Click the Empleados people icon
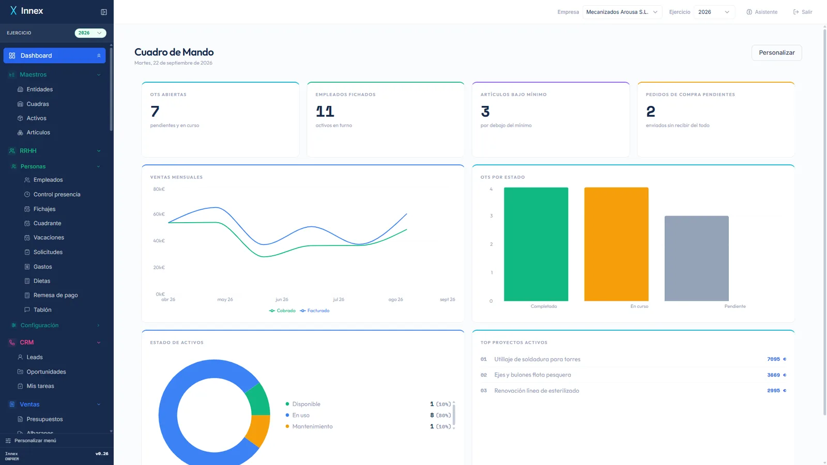Screen dimensions: 827x465 27,180
